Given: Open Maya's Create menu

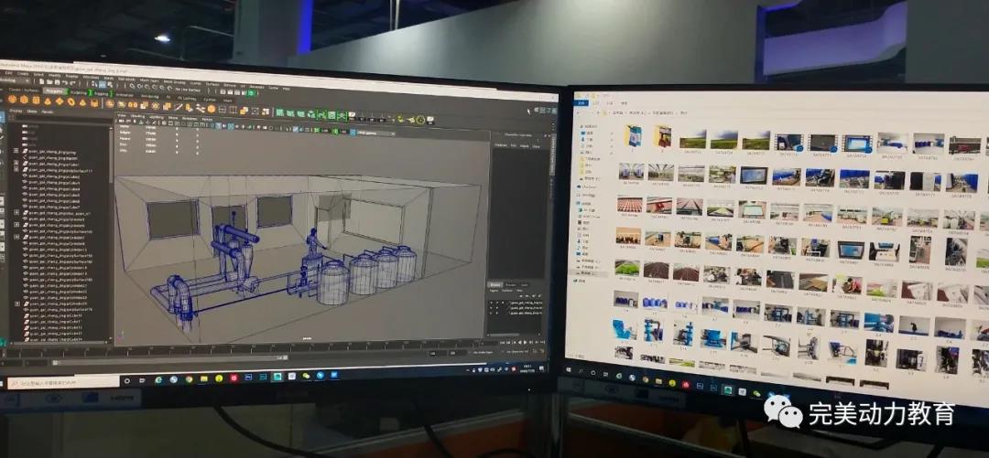Looking at the screenshot, I should tap(23, 74).
